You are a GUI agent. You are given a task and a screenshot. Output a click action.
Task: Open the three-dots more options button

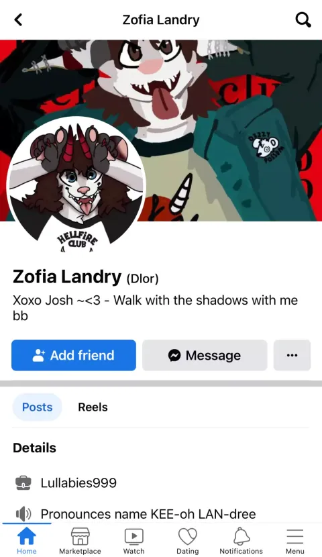point(292,355)
